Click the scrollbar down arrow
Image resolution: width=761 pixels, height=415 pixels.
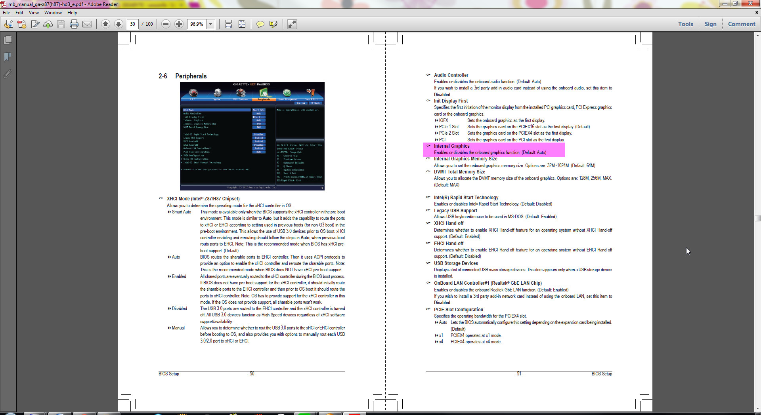[x=757, y=409]
